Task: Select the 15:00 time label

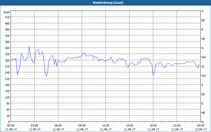Action: pyautogui.click(x=130, y=126)
